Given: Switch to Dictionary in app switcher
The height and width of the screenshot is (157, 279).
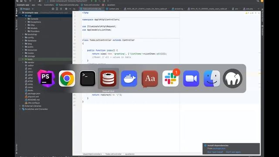Looking at the screenshot, I should (150, 78).
